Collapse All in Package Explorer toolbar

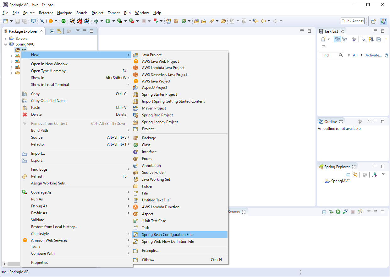52,31
